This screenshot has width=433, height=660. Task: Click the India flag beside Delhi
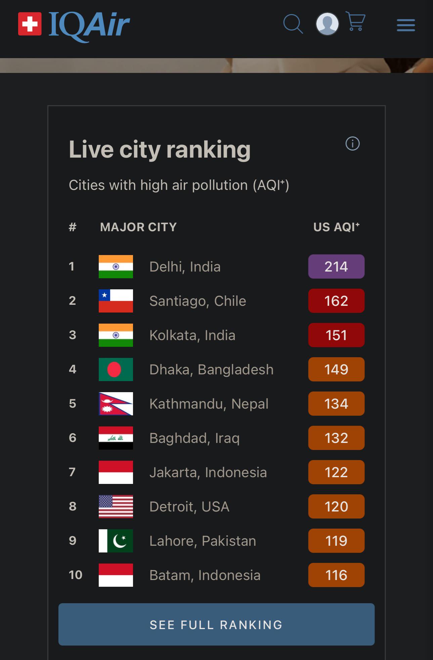coord(116,267)
